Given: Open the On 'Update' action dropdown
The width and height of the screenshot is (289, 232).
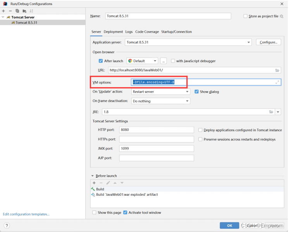Looking at the screenshot, I should click(x=161, y=91).
